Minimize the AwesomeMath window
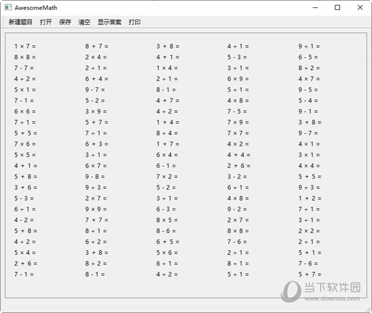This screenshot has height=313, width=372. click(315, 7)
